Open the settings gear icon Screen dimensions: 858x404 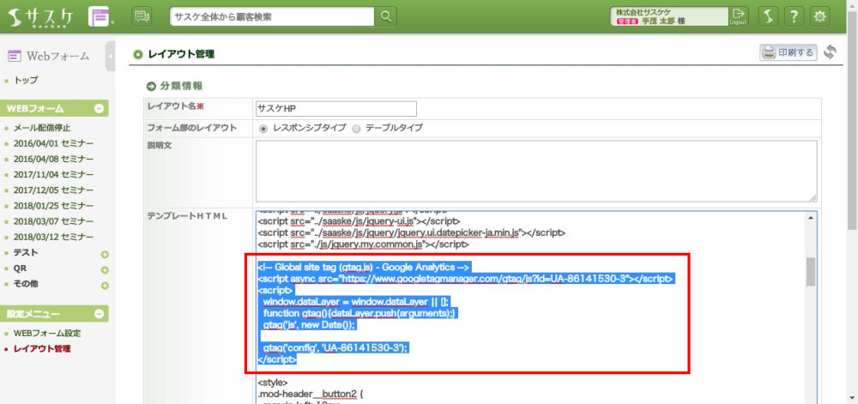[x=820, y=16]
